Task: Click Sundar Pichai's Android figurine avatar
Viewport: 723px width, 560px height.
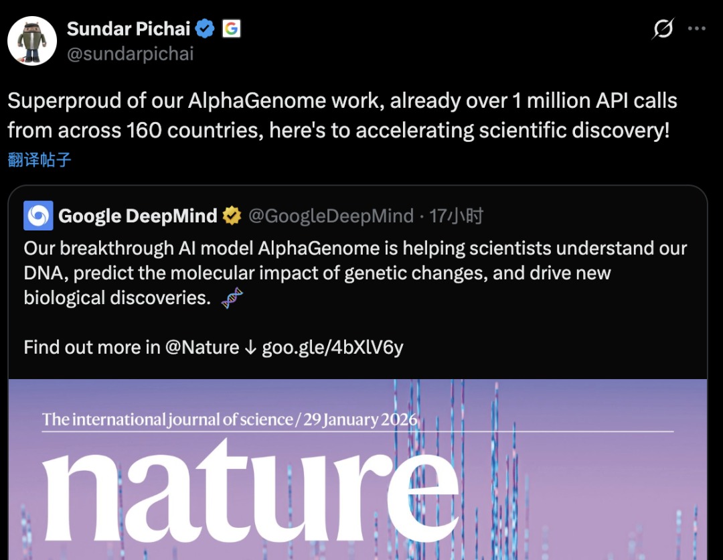Action: [31, 40]
